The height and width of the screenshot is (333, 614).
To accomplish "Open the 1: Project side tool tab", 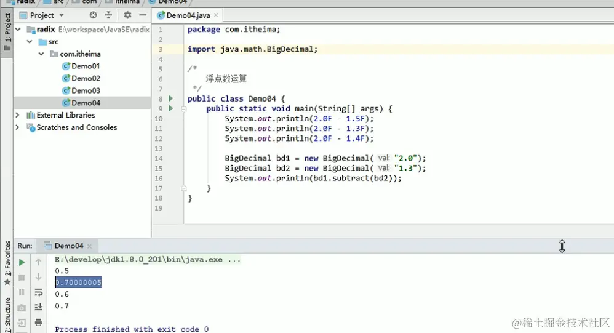I will click(7, 32).
